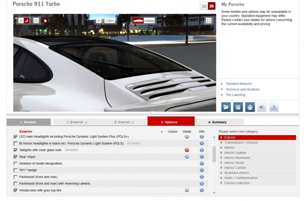Play the car animation

coord(99,20)
